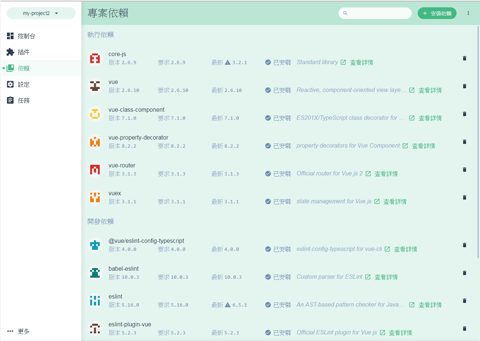
Task: Open the my-project2 project dropdown
Action: [41, 13]
